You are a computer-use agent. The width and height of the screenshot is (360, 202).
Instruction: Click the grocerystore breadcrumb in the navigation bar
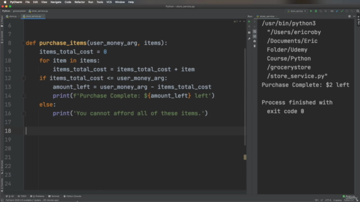(19, 11)
